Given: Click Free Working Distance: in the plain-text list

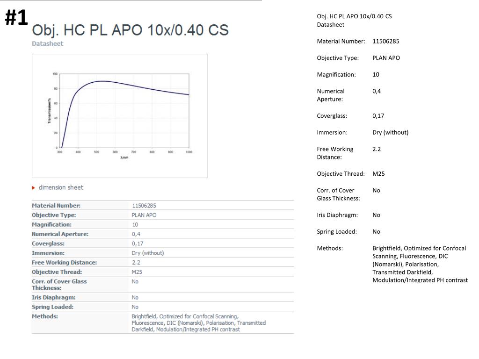Looking at the screenshot, I should point(335,153).
